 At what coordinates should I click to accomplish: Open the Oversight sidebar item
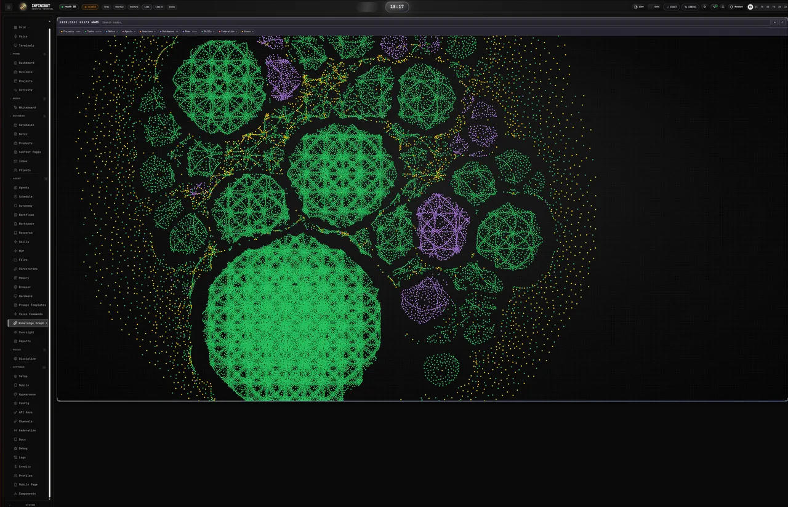tap(28, 332)
